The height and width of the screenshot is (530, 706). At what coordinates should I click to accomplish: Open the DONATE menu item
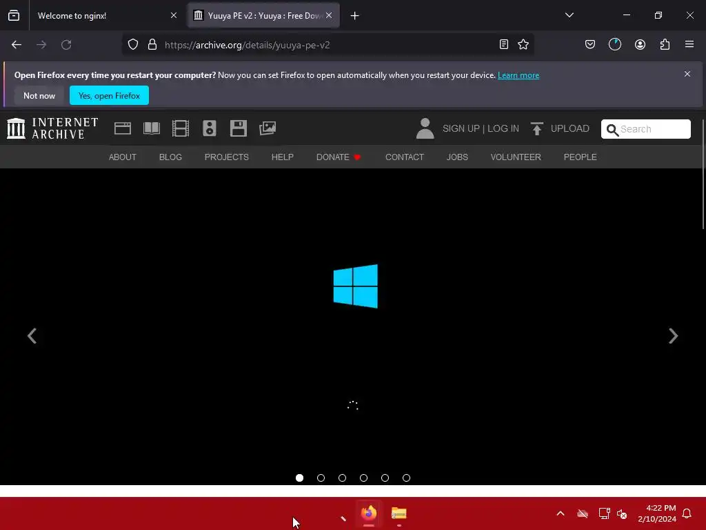pos(339,157)
